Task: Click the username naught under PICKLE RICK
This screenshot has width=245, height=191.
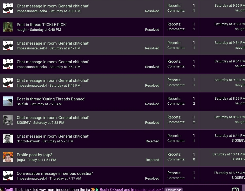Action: click(22, 30)
